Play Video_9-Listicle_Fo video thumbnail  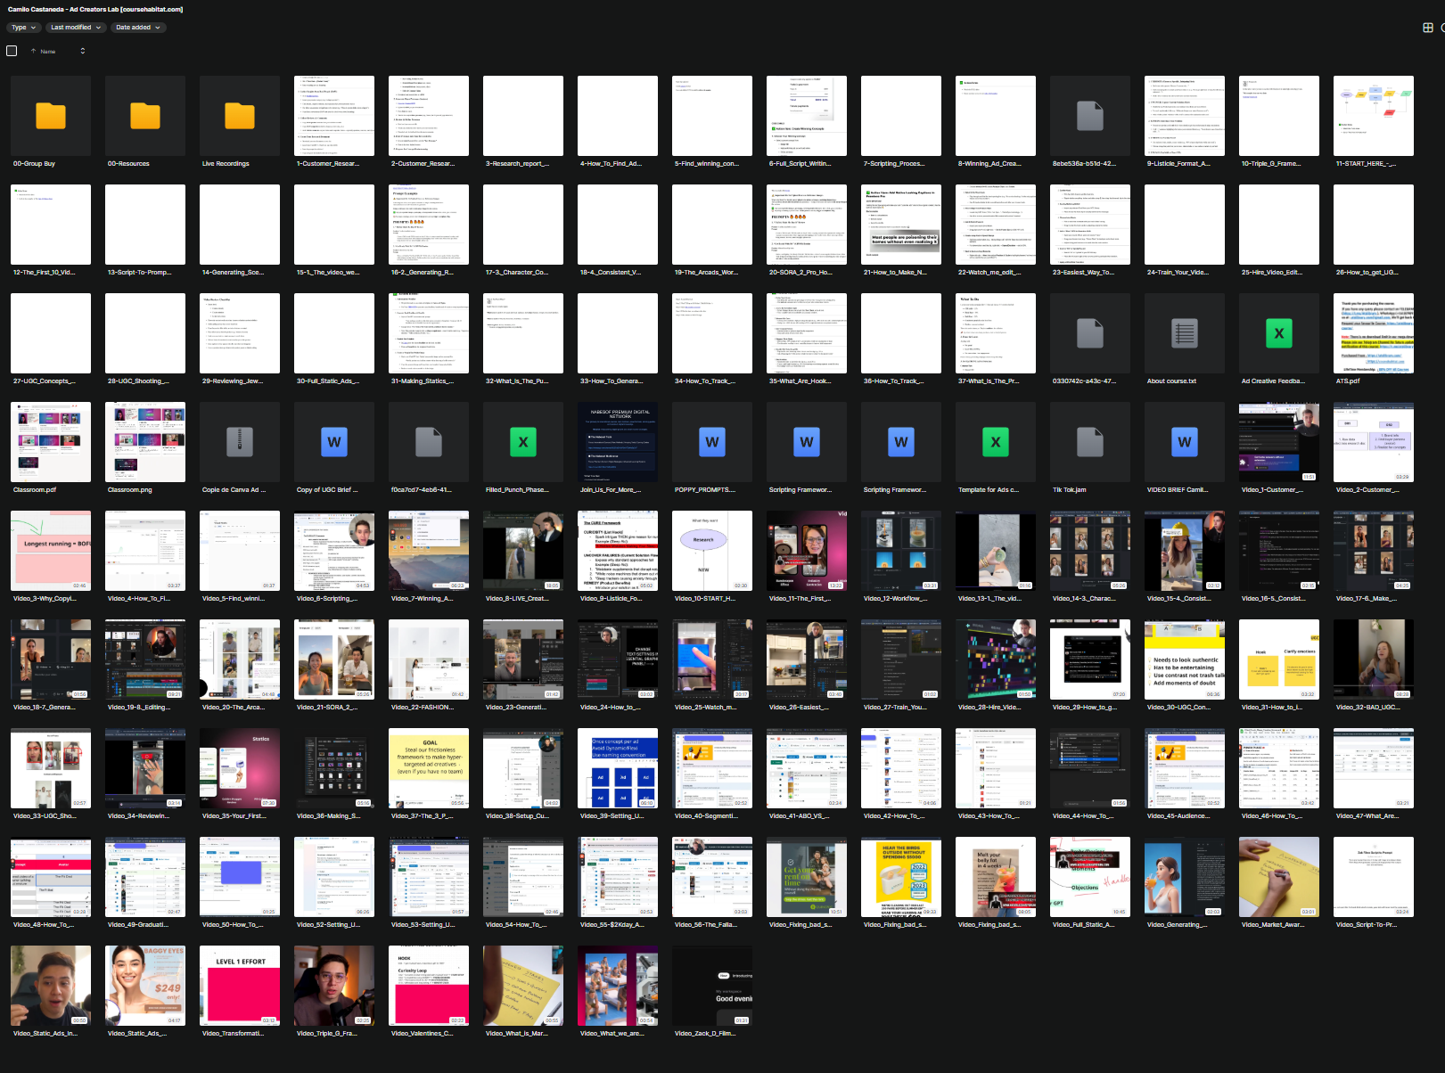618,551
